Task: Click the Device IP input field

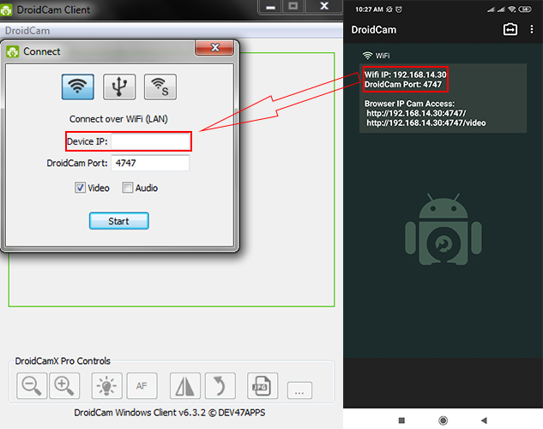Action: [x=150, y=141]
